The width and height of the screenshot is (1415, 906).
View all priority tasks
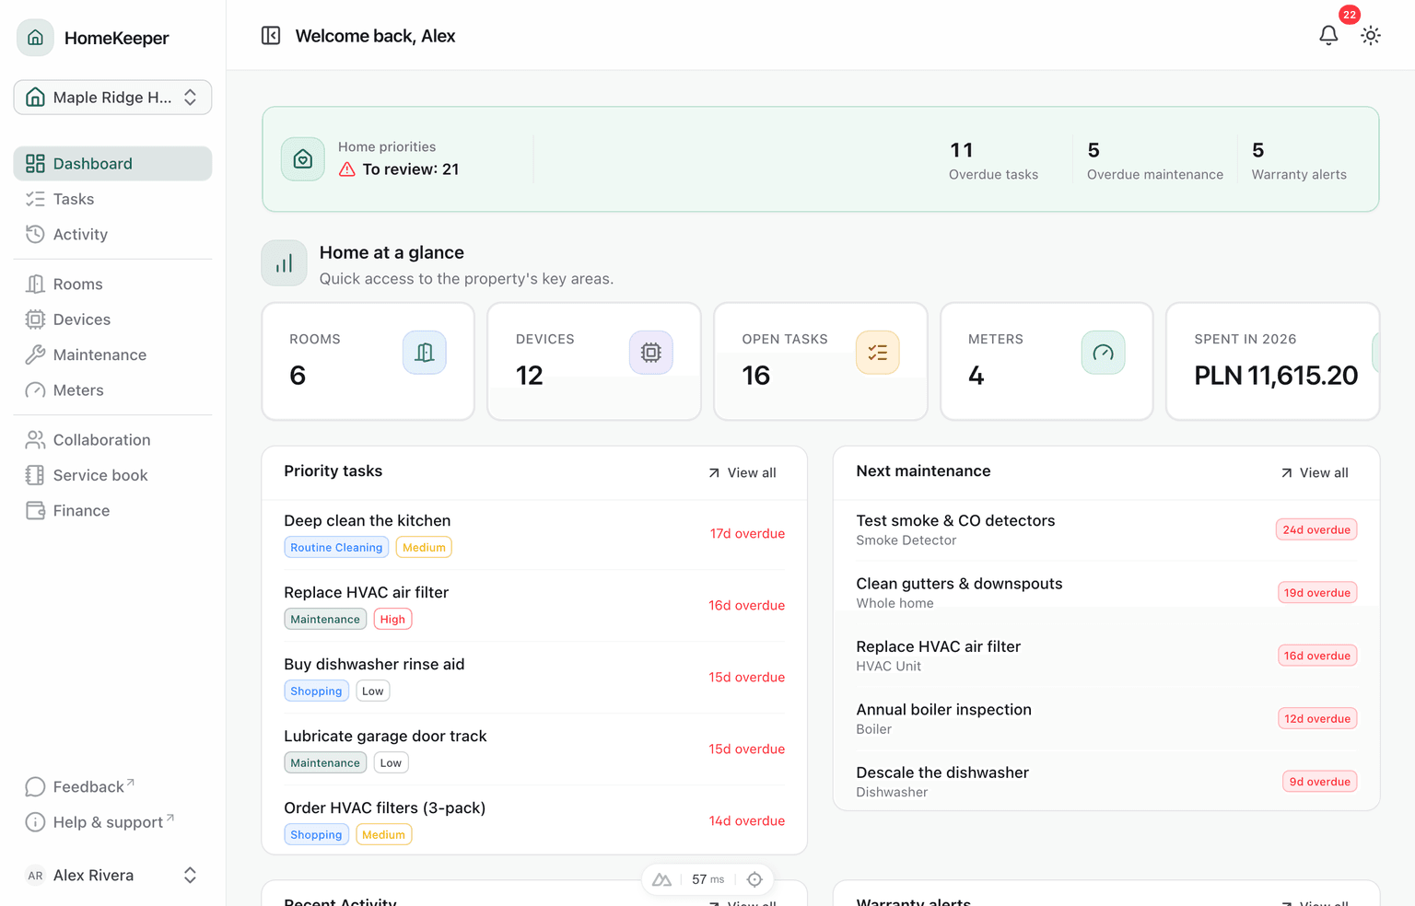743,473
